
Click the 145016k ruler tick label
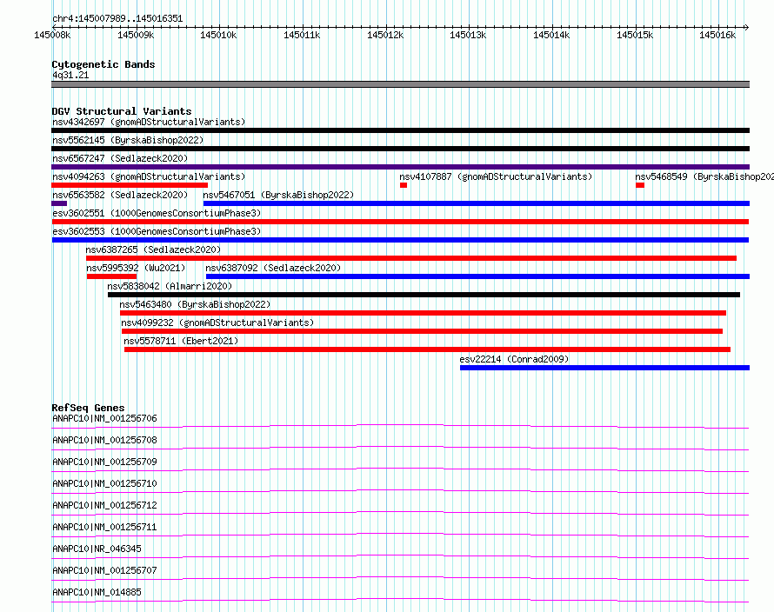(717, 35)
